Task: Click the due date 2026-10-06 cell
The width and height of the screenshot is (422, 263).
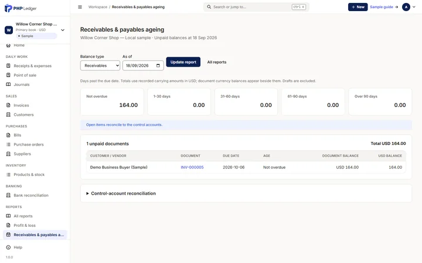Action: (234, 167)
